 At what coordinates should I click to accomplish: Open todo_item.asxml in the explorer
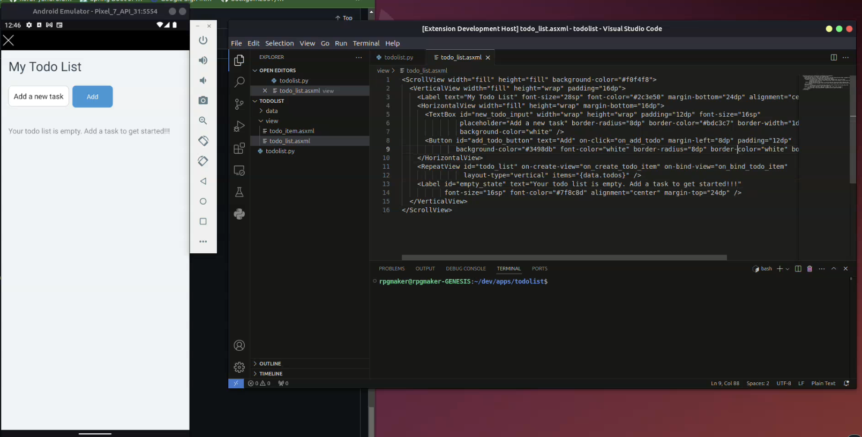click(291, 131)
